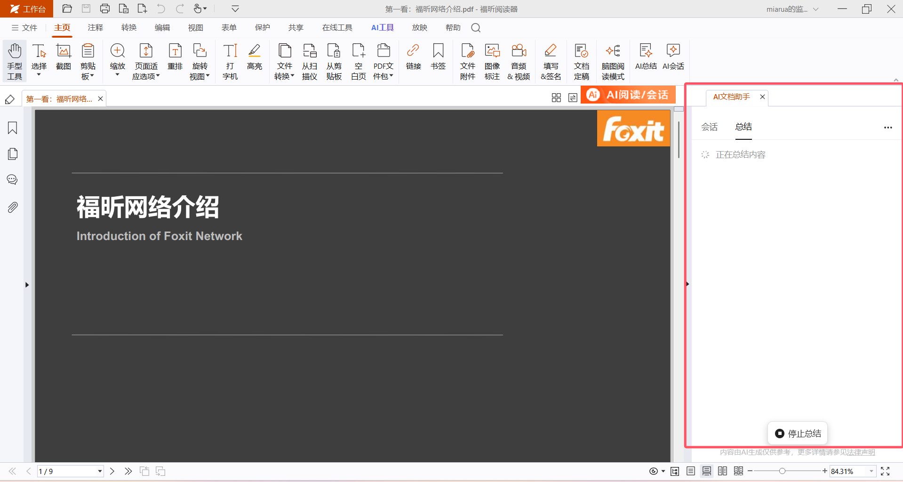Insert a 链接 link
903x482 pixels.
[414, 57]
